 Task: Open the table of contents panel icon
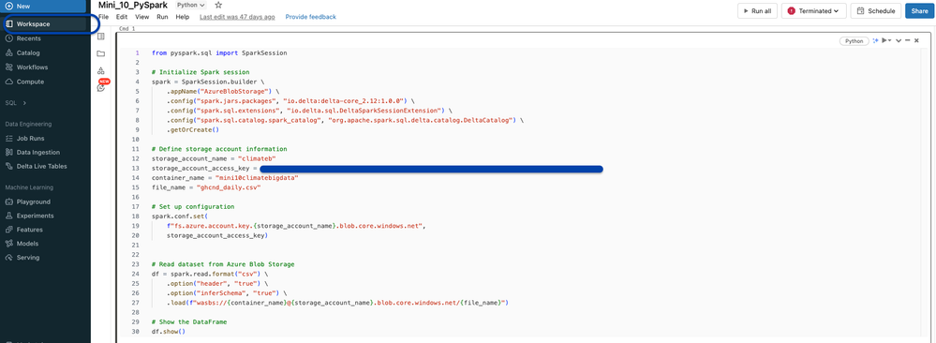[x=101, y=37]
